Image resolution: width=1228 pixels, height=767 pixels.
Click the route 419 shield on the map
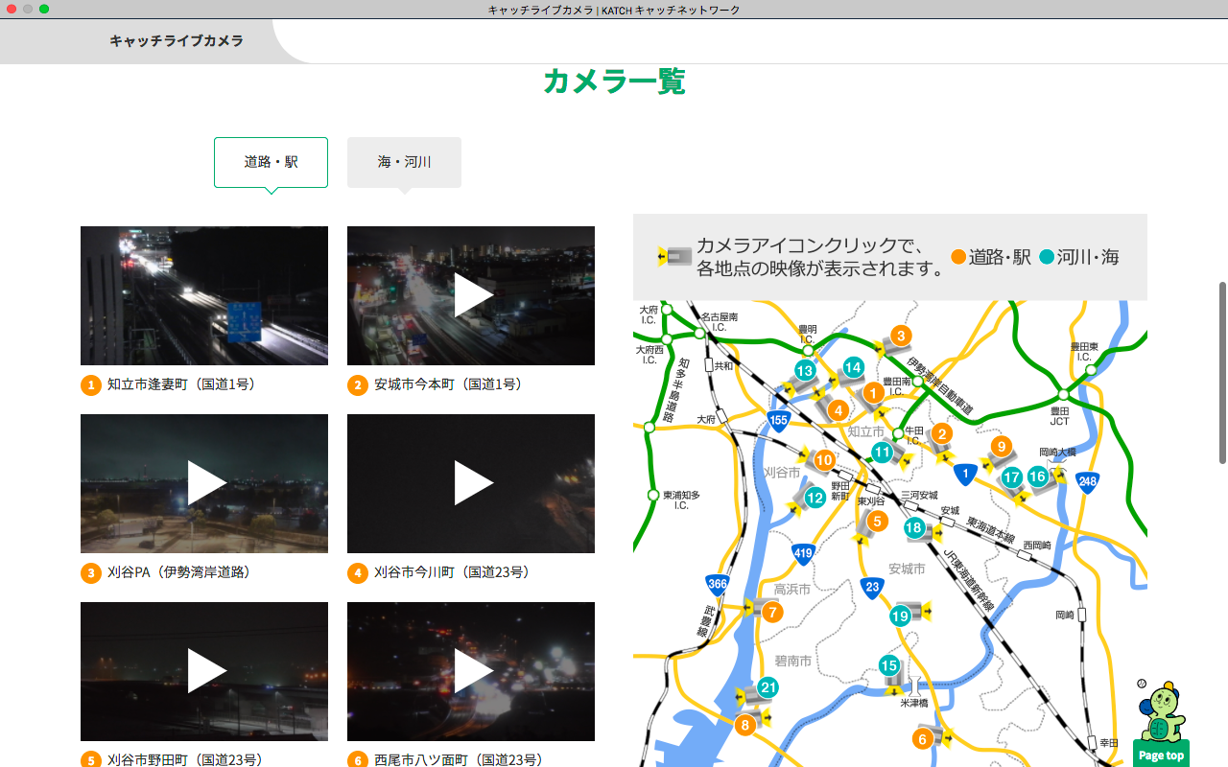(804, 553)
